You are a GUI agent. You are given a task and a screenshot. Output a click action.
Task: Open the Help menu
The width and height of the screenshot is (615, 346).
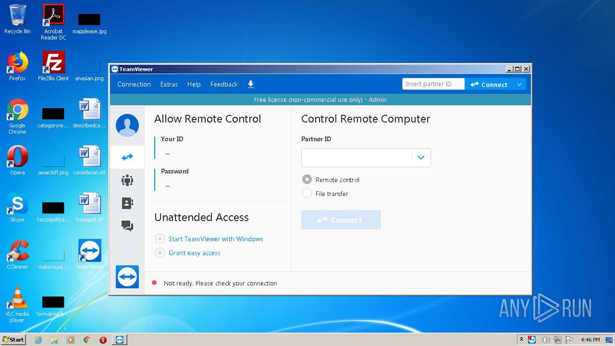pyautogui.click(x=194, y=84)
